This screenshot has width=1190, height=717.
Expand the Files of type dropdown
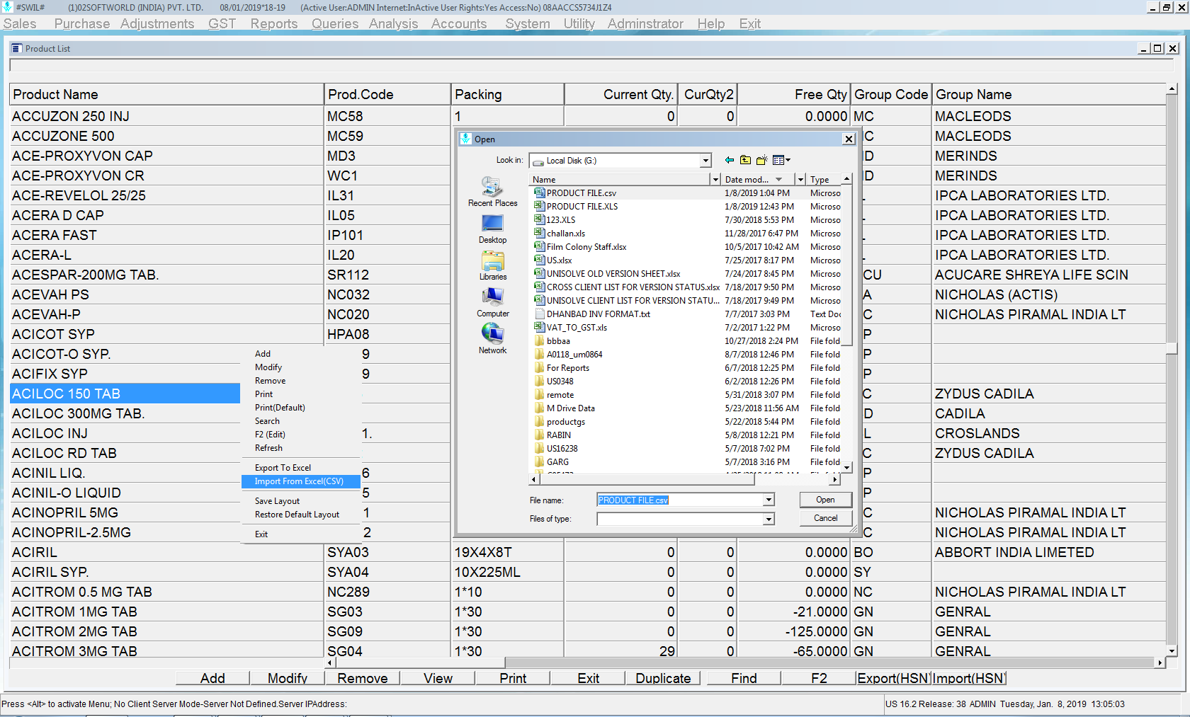click(x=769, y=519)
